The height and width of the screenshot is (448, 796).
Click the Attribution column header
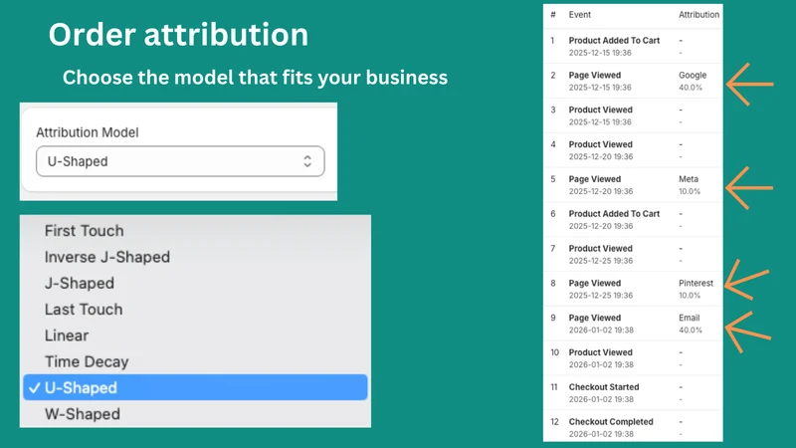[699, 15]
